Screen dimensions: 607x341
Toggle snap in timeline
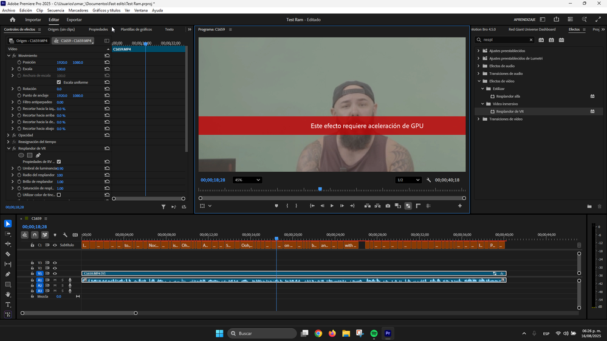pyautogui.click(x=35, y=235)
